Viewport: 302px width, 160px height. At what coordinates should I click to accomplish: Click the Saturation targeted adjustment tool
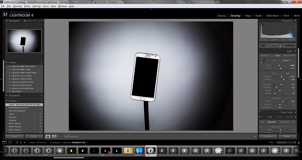(x=261, y=127)
